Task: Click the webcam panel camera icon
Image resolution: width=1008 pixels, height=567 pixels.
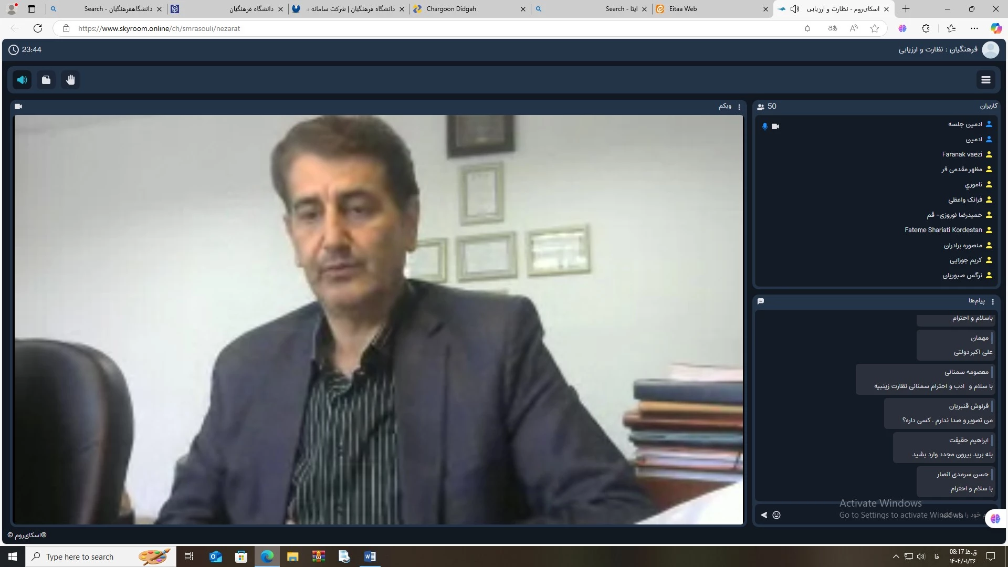Action: [19, 107]
